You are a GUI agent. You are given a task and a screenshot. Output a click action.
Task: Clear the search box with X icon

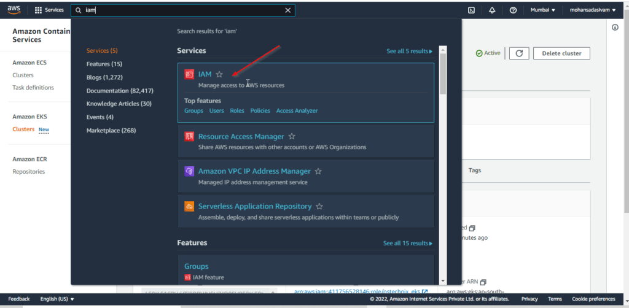click(287, 10)
